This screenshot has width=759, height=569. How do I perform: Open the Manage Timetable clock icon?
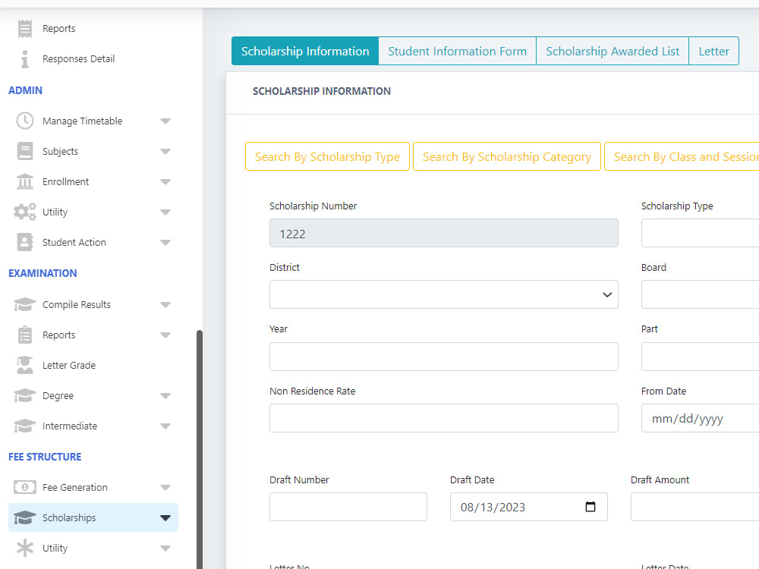(x=24, y=121)
